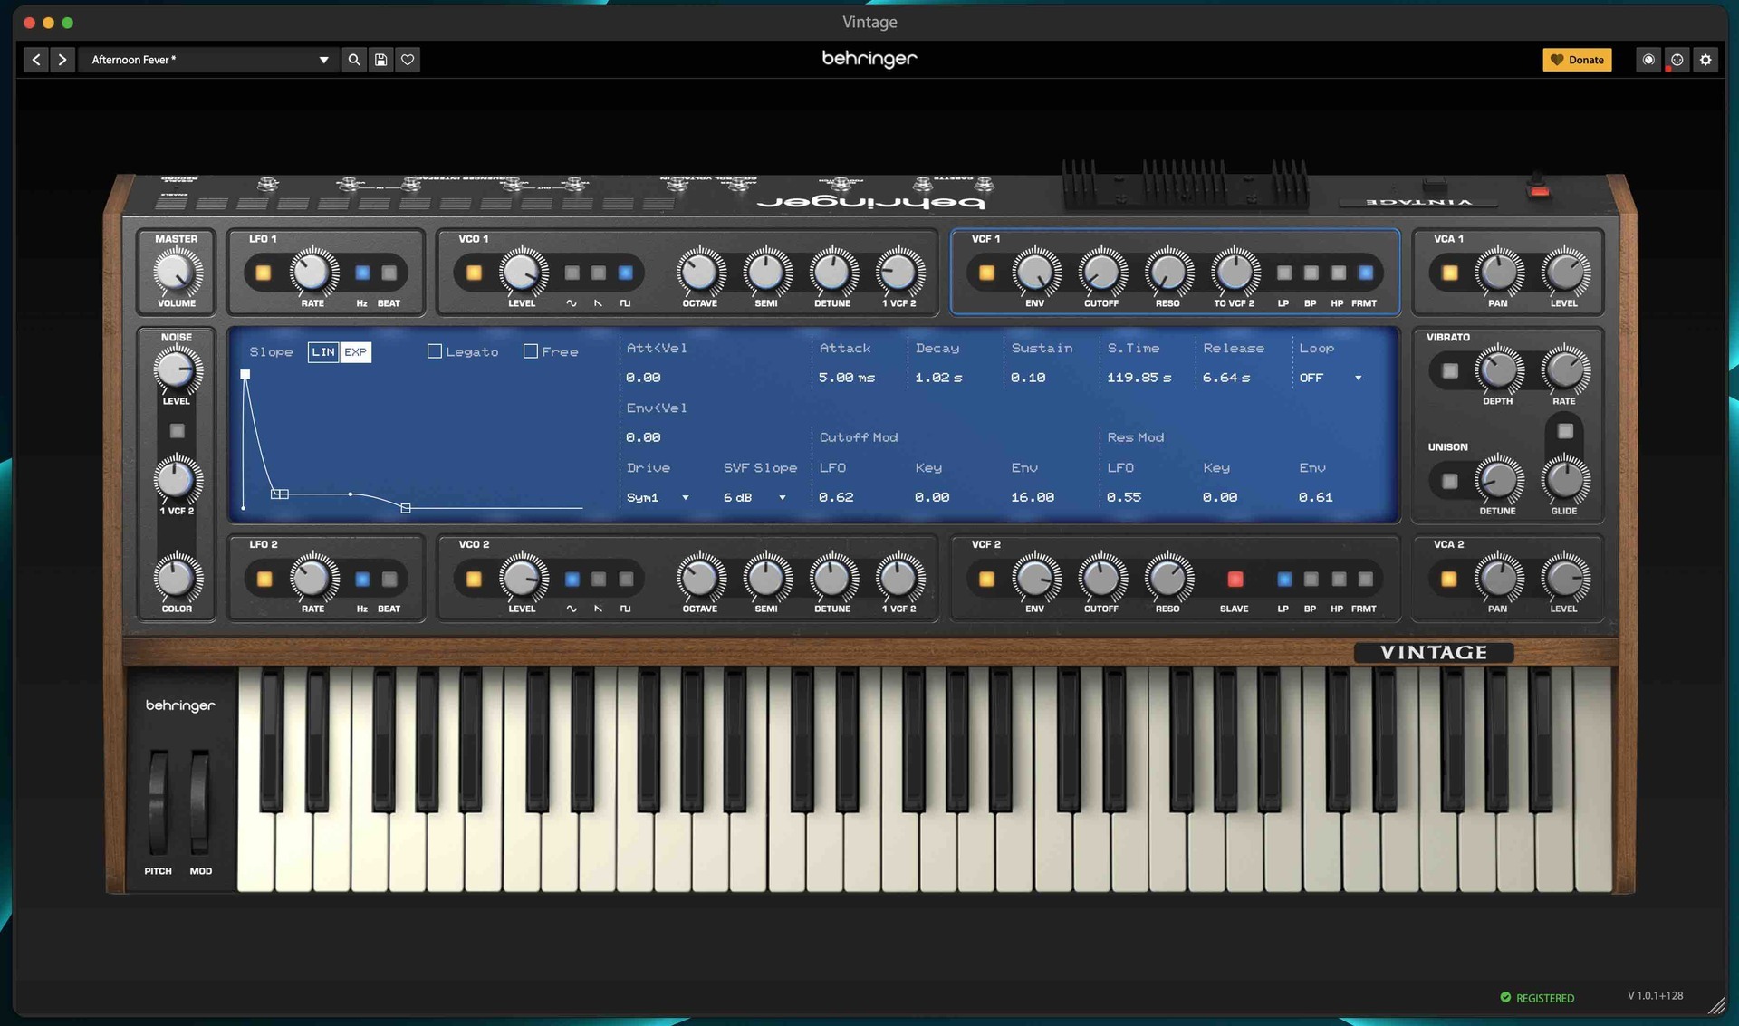Select the sawtooth wave for VCO 2
This screenshot has width=1739, height=1026.
(597, 578)
